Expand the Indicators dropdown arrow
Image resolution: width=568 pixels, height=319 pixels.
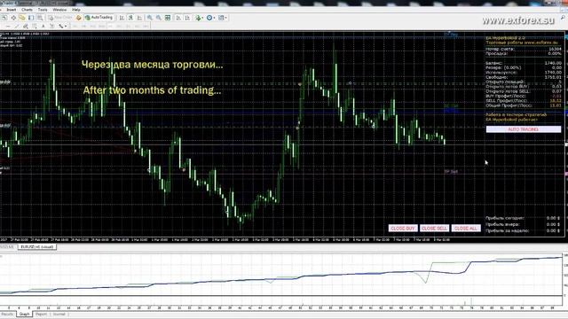pos(203,18)
